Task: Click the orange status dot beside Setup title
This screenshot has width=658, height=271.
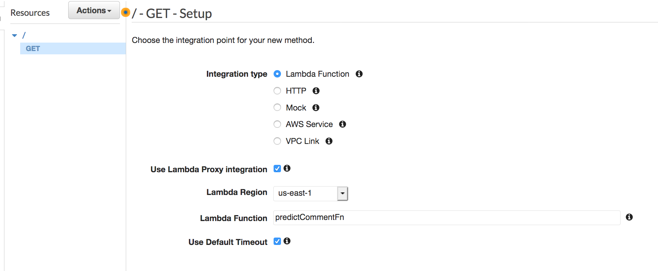Action: pos(125,12)
